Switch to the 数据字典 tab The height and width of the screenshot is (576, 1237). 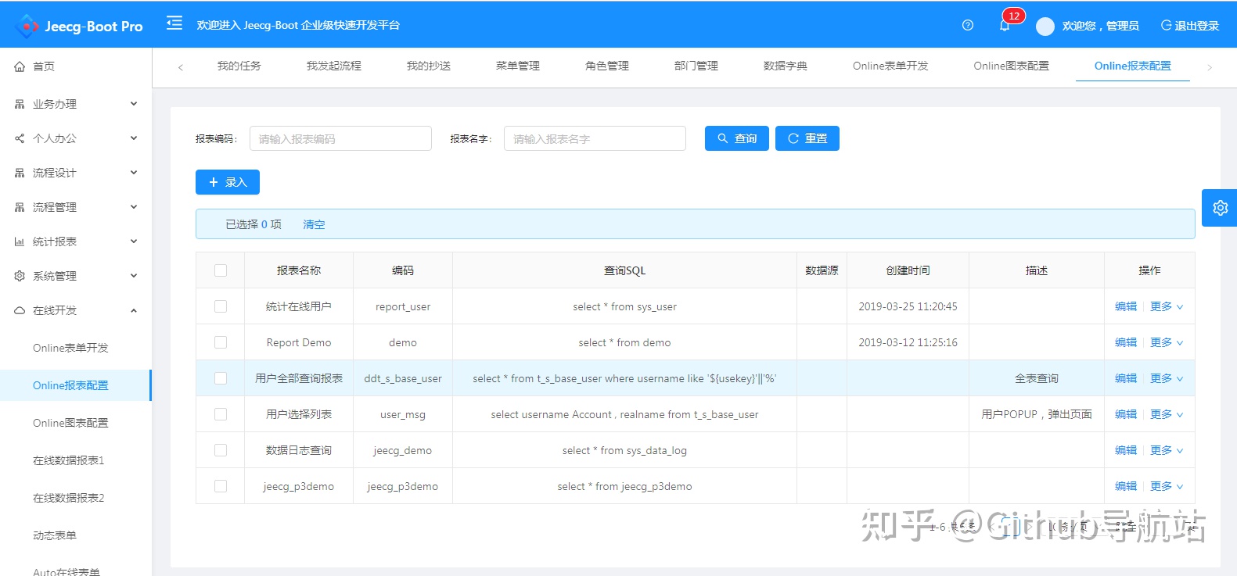click(x=786, y=66)
